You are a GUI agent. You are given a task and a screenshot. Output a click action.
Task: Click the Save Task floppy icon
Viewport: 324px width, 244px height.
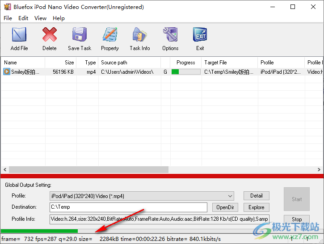click(x=80, y=34)
